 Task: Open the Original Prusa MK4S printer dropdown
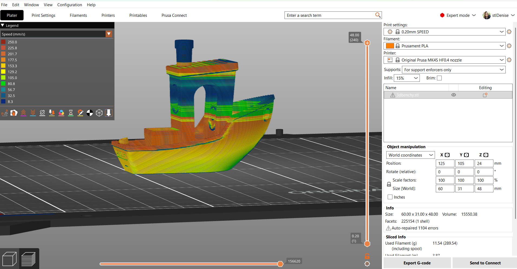[444, 60]
